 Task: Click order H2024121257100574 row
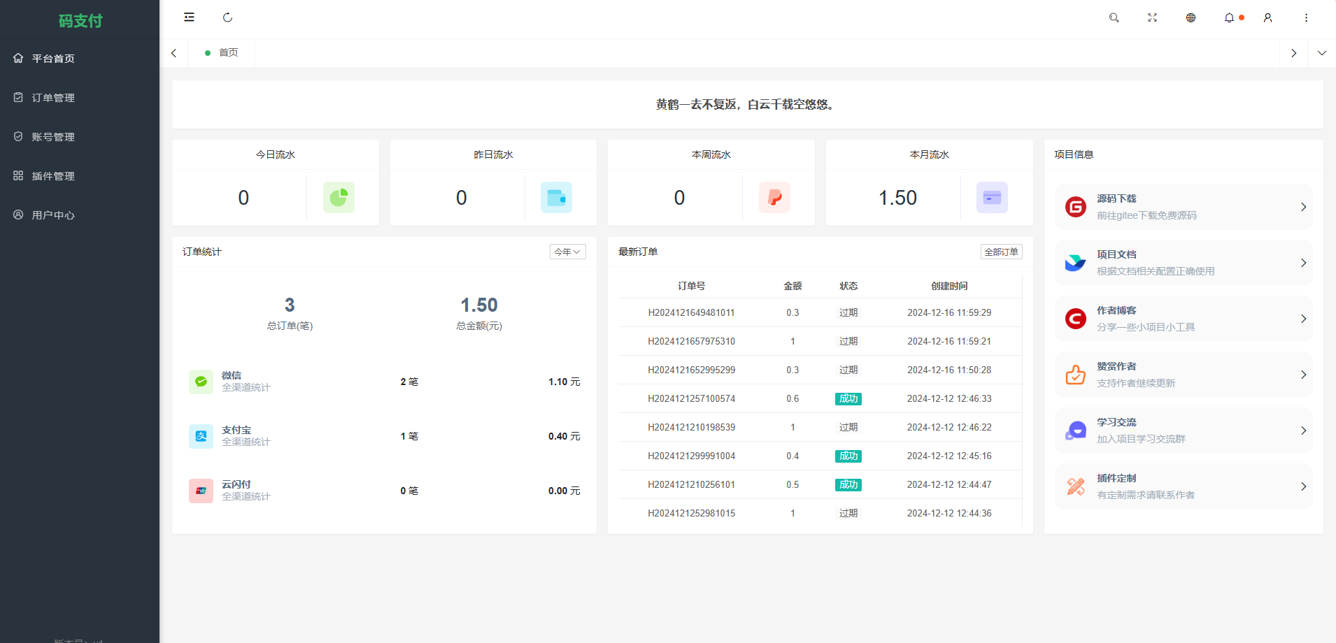(691, 398)
